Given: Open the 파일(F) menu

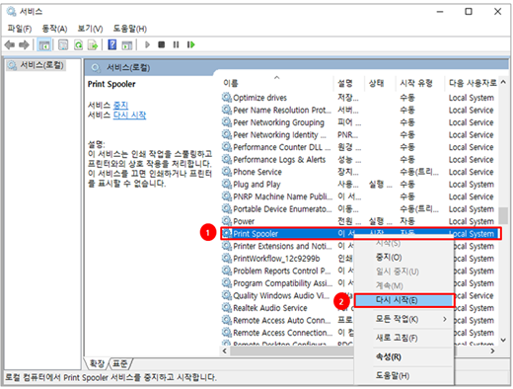Looking at the screenshot, I should coord(20,29).
